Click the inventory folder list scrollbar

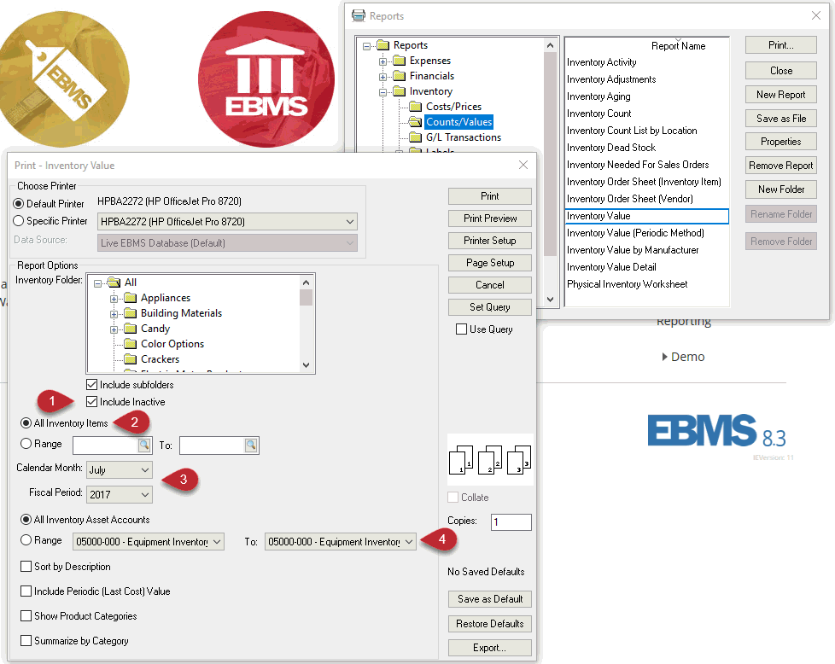[x=306, y=323]
